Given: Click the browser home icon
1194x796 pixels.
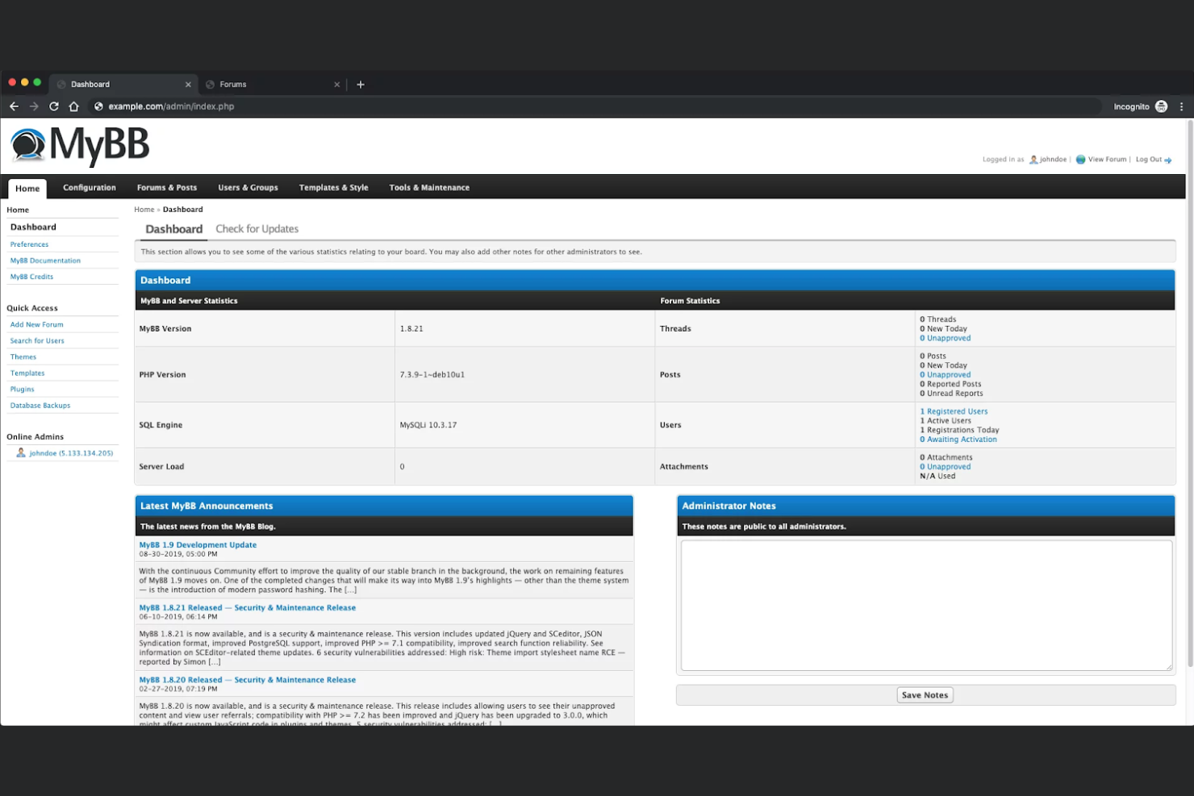Looking at the screenshot, I should point(73,106).
